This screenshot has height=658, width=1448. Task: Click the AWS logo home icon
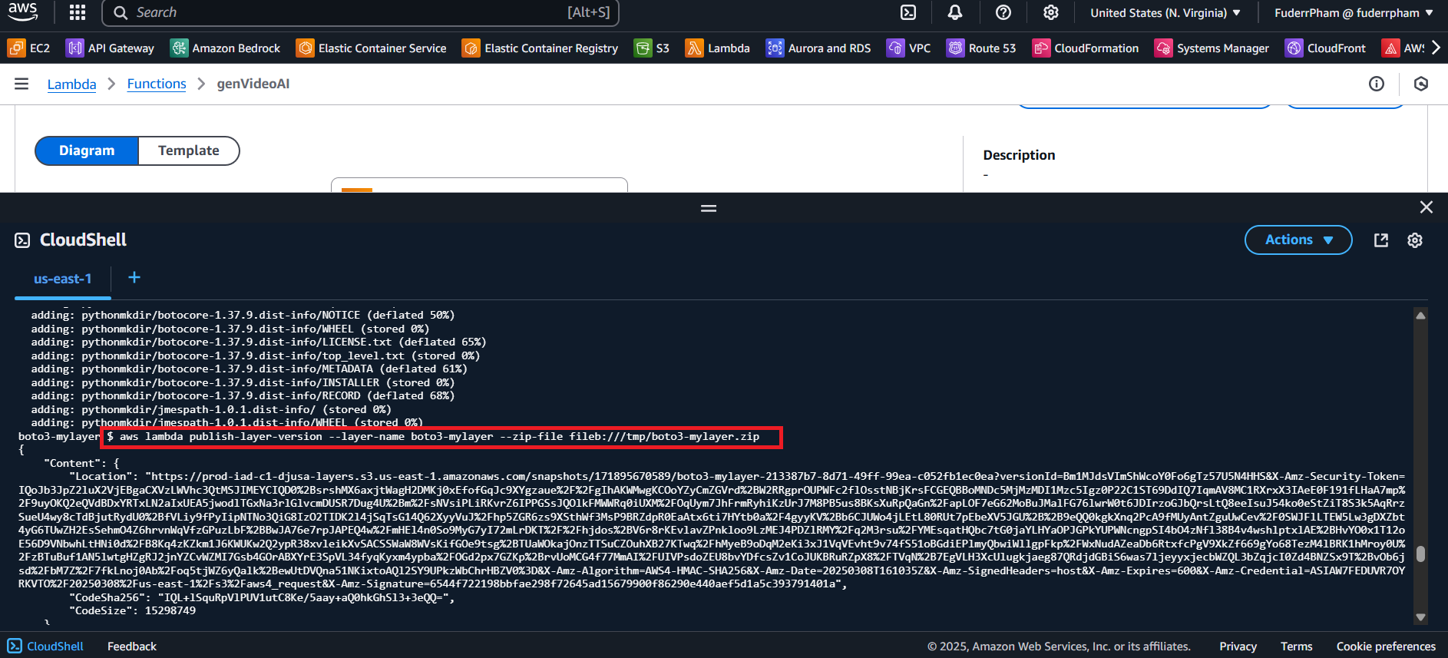[23, 12]
